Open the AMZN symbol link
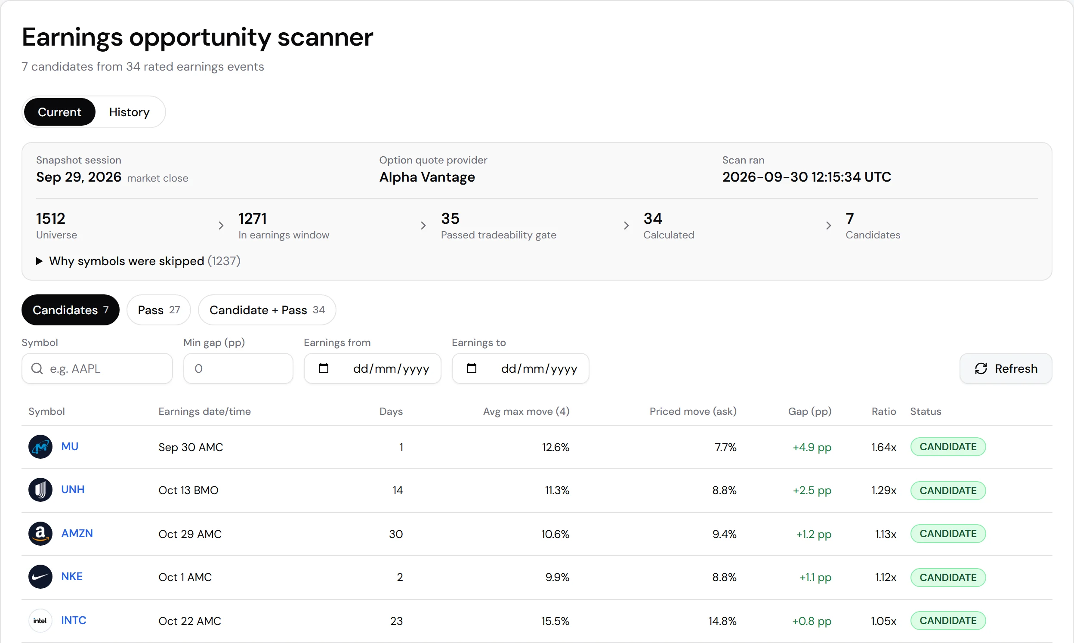Image resolution: width=1074 pixels, height=643 pixels. [x=77, y=534]
